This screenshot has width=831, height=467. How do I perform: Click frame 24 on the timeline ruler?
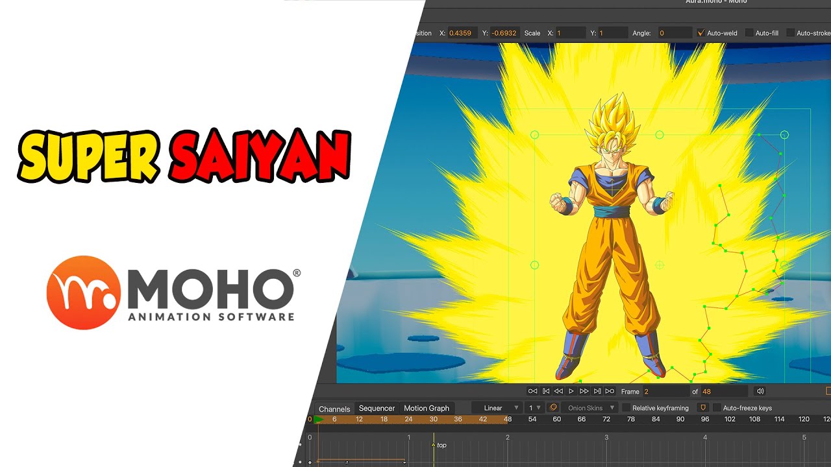click(408, 420)
